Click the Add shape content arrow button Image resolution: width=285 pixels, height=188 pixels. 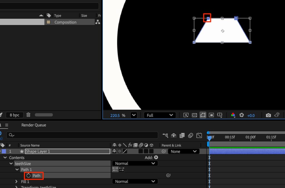pyautogui.click(x=156, y=158)
